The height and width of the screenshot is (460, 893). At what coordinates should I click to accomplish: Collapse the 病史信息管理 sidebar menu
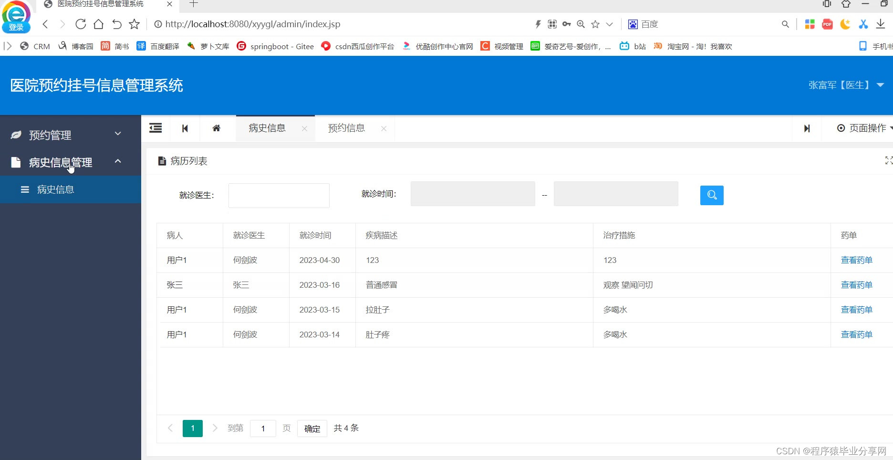(71, 162)
